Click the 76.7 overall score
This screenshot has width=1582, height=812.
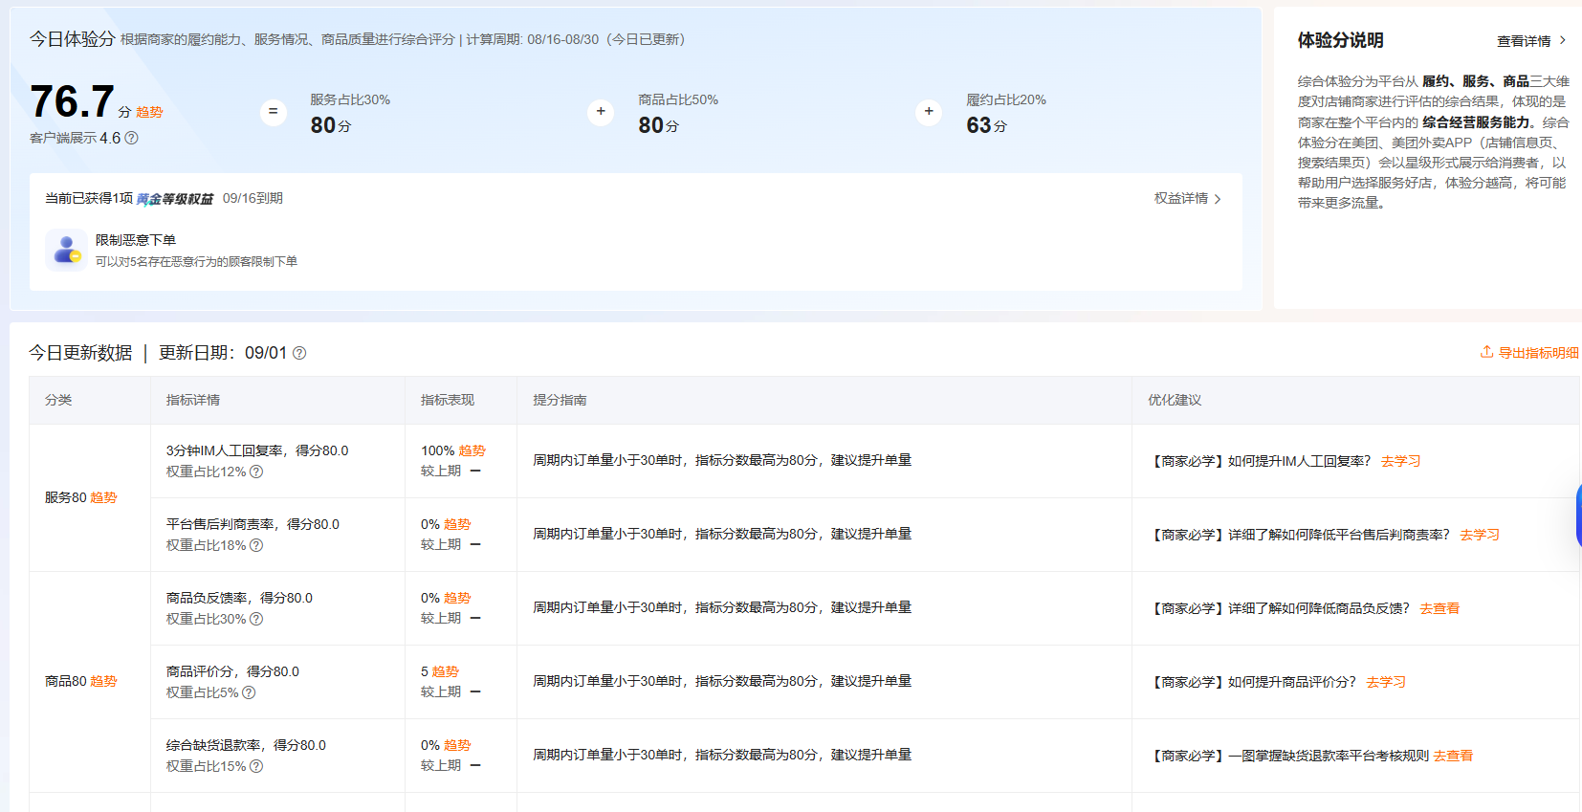tap(73, 101)
